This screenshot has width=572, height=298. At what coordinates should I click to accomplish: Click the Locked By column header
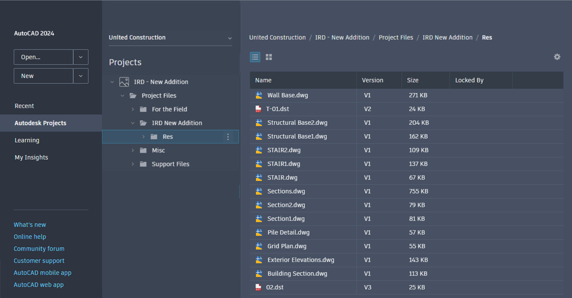[481, 80]
